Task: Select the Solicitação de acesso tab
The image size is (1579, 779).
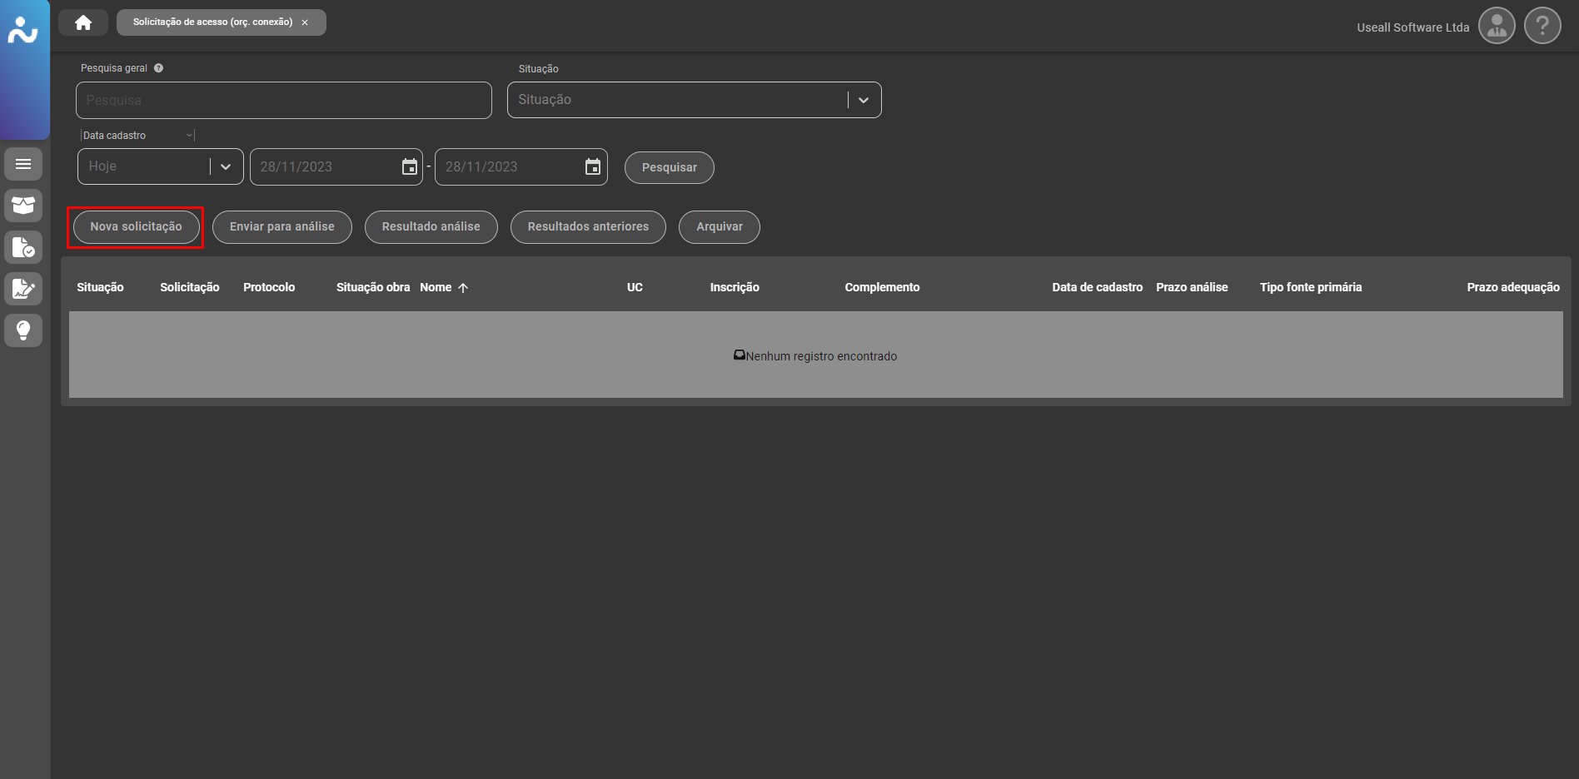Action: (212, 22)
